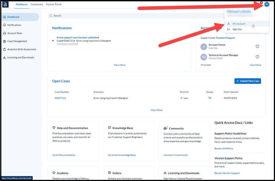Image resolution: width=275 pixels, height=181 pixels.
Task: Click the search magnifier icon
Action: pos(51,16)
